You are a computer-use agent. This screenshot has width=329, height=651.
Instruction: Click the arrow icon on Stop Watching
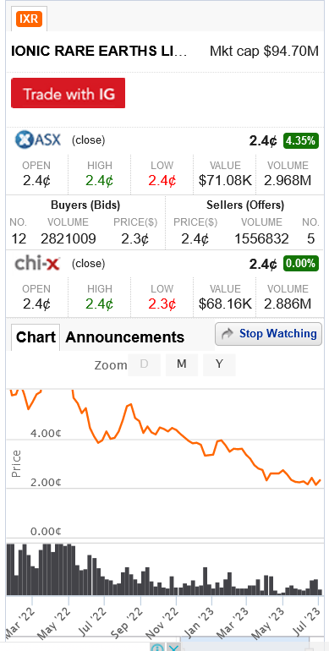[x=228, y=334]
